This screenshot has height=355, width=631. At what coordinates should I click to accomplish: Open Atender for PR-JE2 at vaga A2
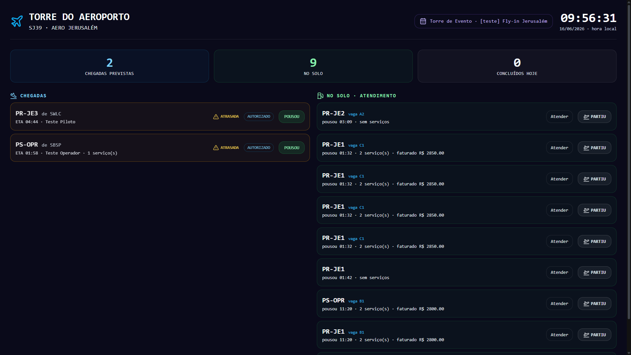pyautogui.click(x=559, y=117)
